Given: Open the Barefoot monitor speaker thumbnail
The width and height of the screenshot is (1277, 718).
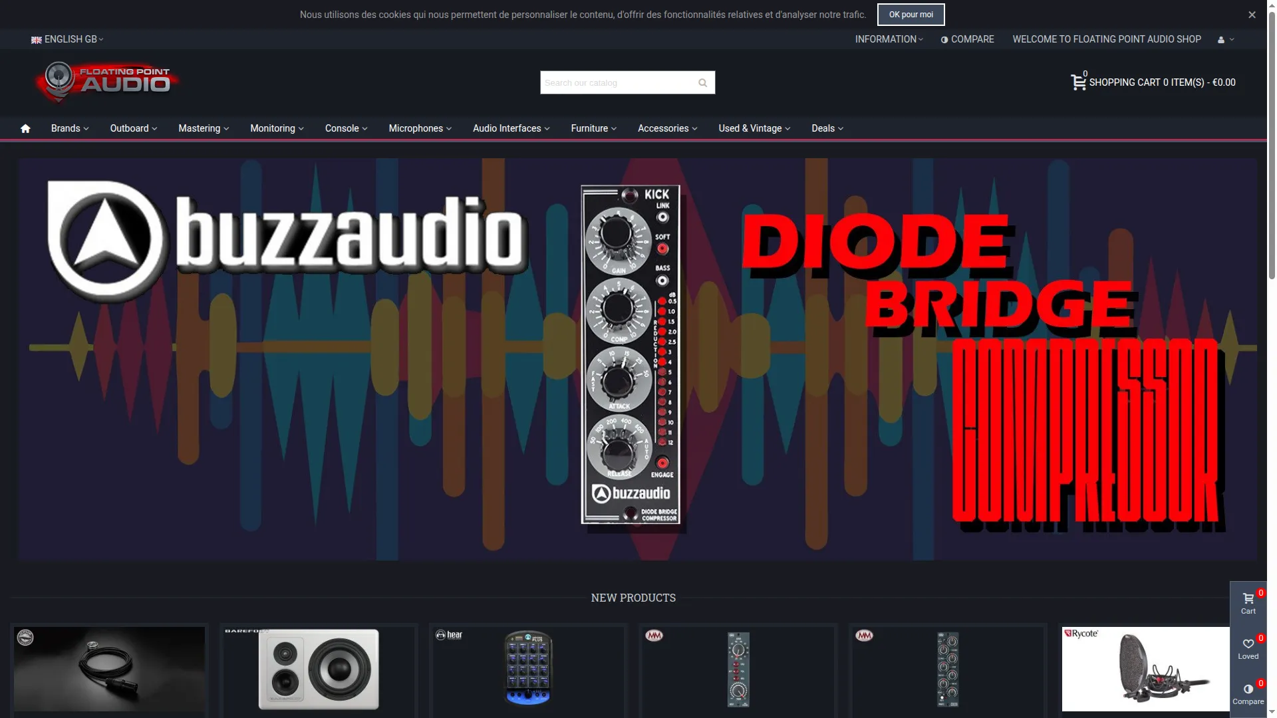Looking at the screenshot, I should 319,669.
